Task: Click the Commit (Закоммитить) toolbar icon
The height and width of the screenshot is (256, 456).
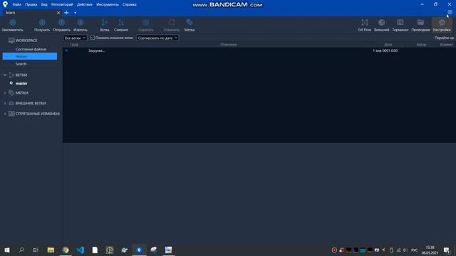Action: coord(13,26)
